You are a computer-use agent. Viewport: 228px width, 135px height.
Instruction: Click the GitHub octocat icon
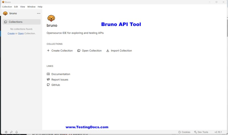click(x=48, y=85)
